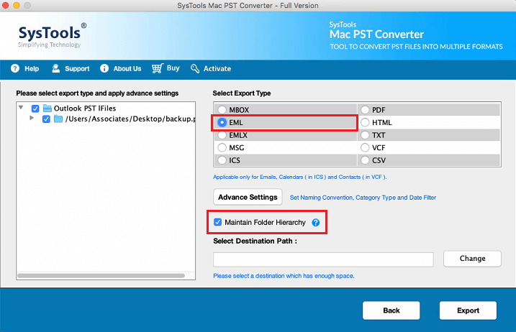This screenshot has width=516, height=332.
Task: Click the About Us info icon
Action: click(104, 68)
